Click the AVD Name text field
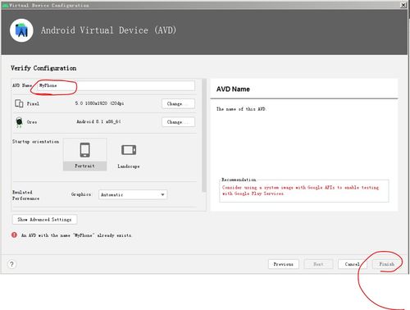410x310 pixels. pyautogui.click(x=116, y=85)
